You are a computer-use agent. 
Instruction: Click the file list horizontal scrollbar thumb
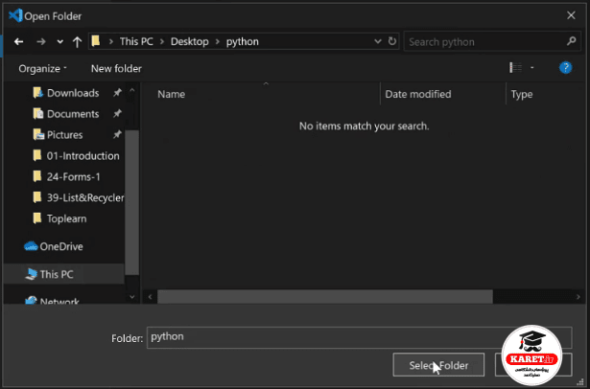pos(325,297)
